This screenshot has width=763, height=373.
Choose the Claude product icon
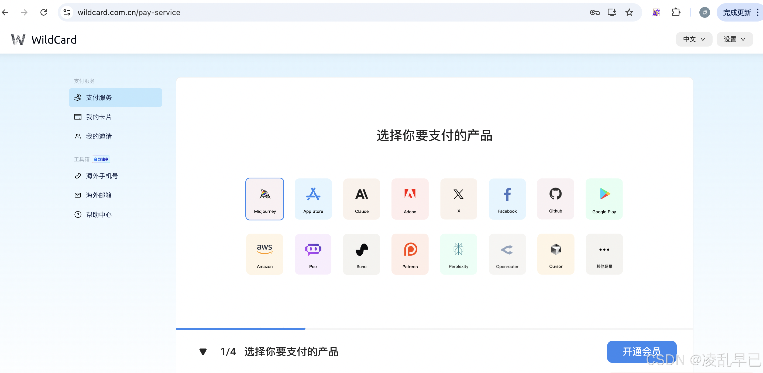pos(361,199)
